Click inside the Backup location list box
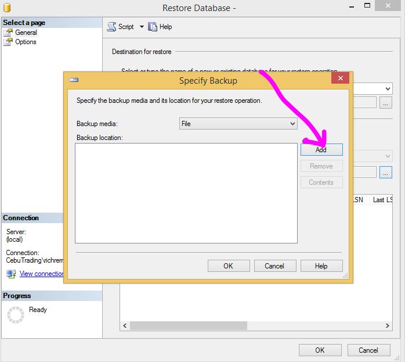Viewport: 405px width, 362px height. pos(186,193)
